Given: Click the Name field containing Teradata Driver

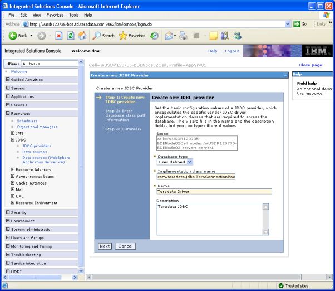Looking at the screenshot, I should pyautogui.click(x=214, y=192).
